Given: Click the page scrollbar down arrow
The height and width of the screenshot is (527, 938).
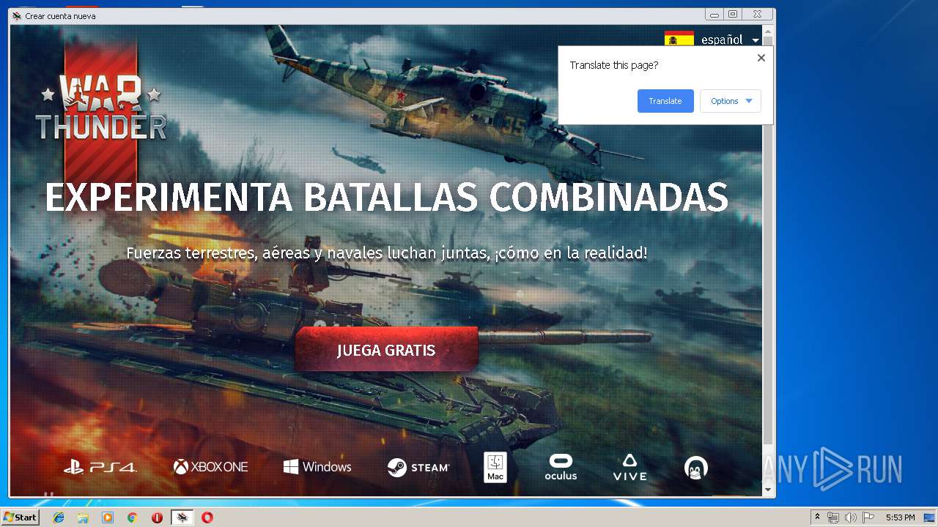Looking at the screenshot, I should point(768,490).
